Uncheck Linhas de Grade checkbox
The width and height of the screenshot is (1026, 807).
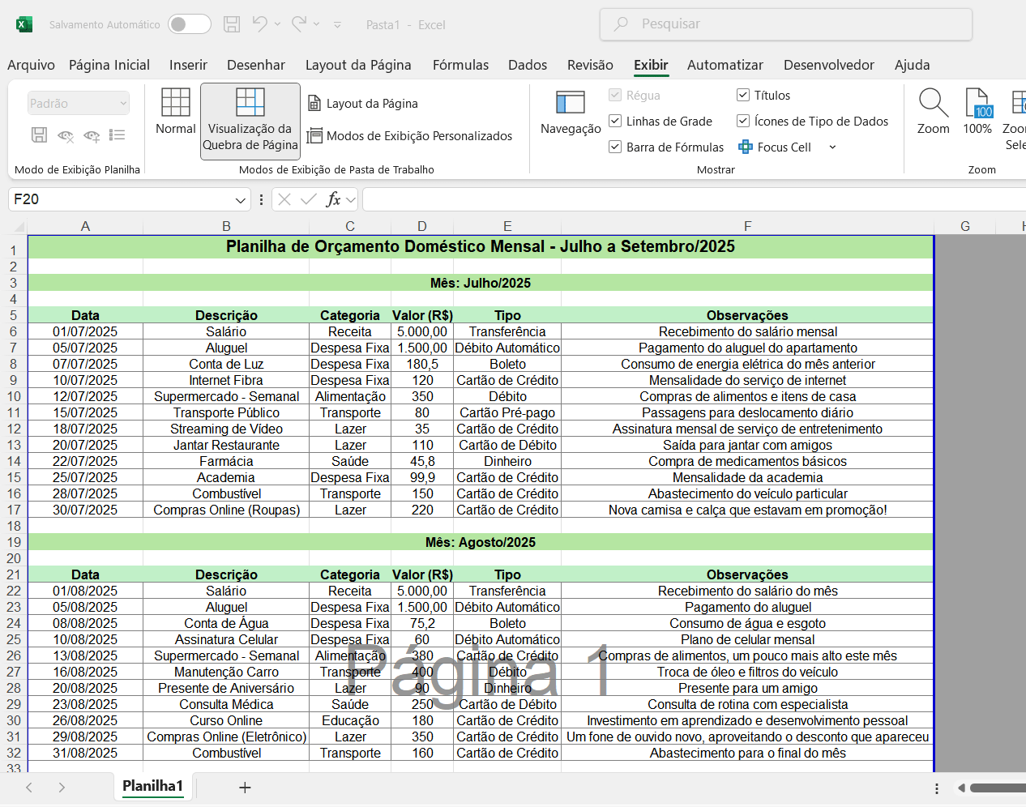(x=615, y=121)
